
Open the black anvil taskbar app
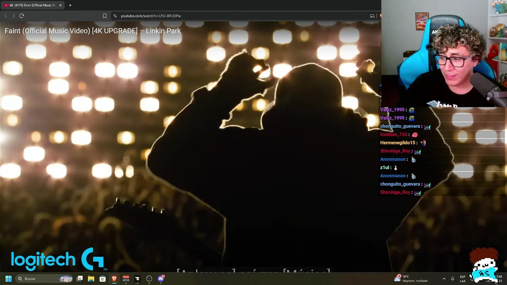pos(137,279)
